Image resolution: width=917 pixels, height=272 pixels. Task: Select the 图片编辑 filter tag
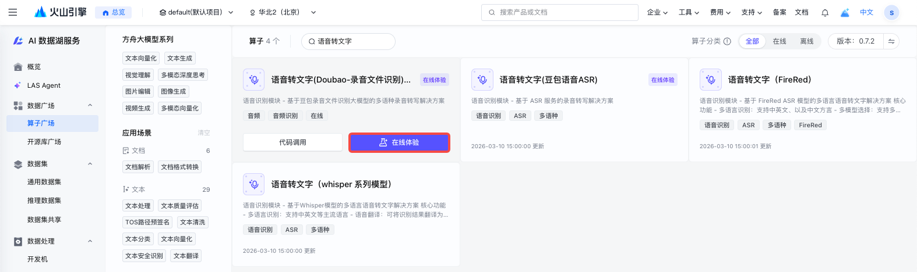pyautogui.click(x=138, y=91)
